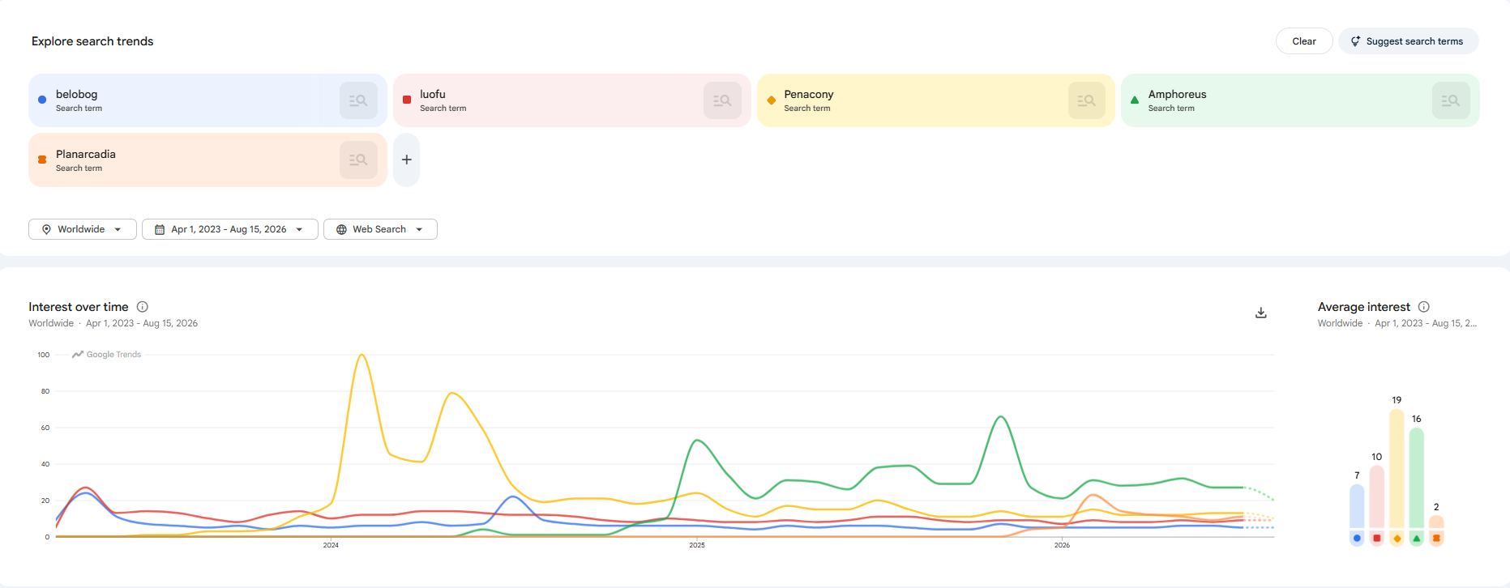This screenshot has height=588, width=1510.
Task: Open search details icon for Planarcadia term
Action: [358, 160]
